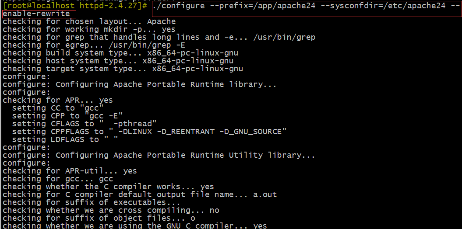The height and width of the screenshot is (229, 462).
Task: Click 'checking for egrep... /usr/bin/grep -E' line
Action: (94, 45)
